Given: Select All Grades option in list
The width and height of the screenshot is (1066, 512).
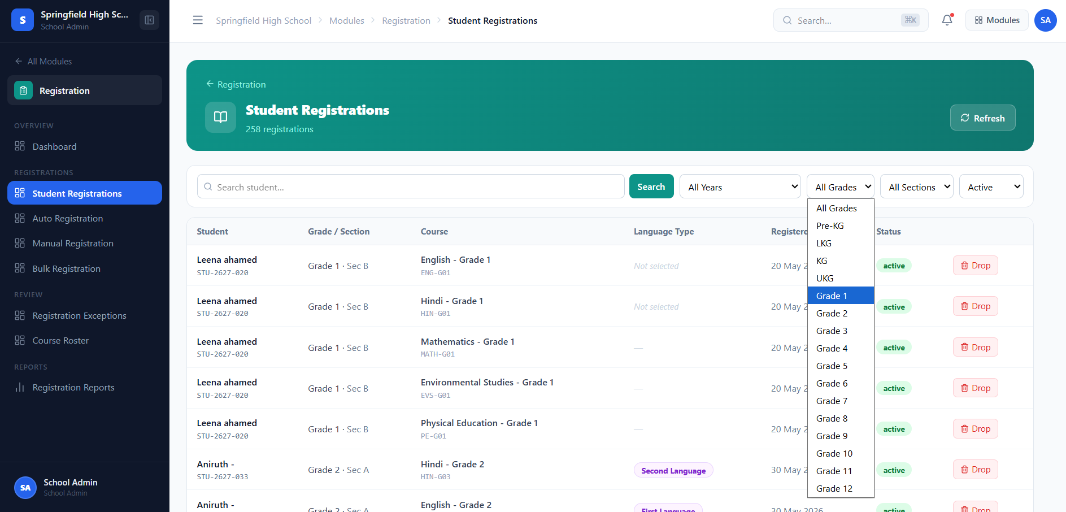Looking at the screenshot, I should pos(841,208).
